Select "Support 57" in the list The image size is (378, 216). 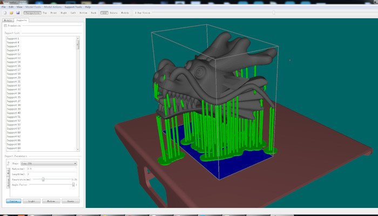coord(13,129)
